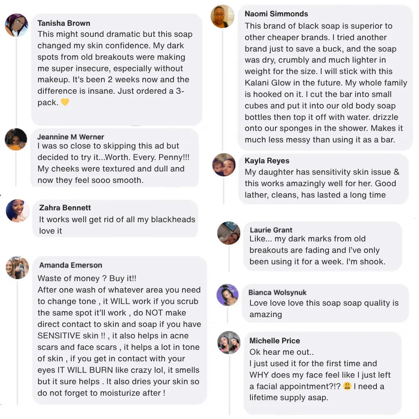Image resolution: width=419 pixels, height=419 pixels.
Task: Click Zahra Bennett's profile avatar
Action: point(17,211)
